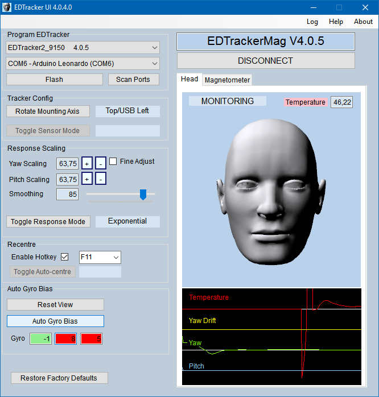Enable the Fine Adjust checkbox
This screenshot has height=397, width=379.
point(113,162)
